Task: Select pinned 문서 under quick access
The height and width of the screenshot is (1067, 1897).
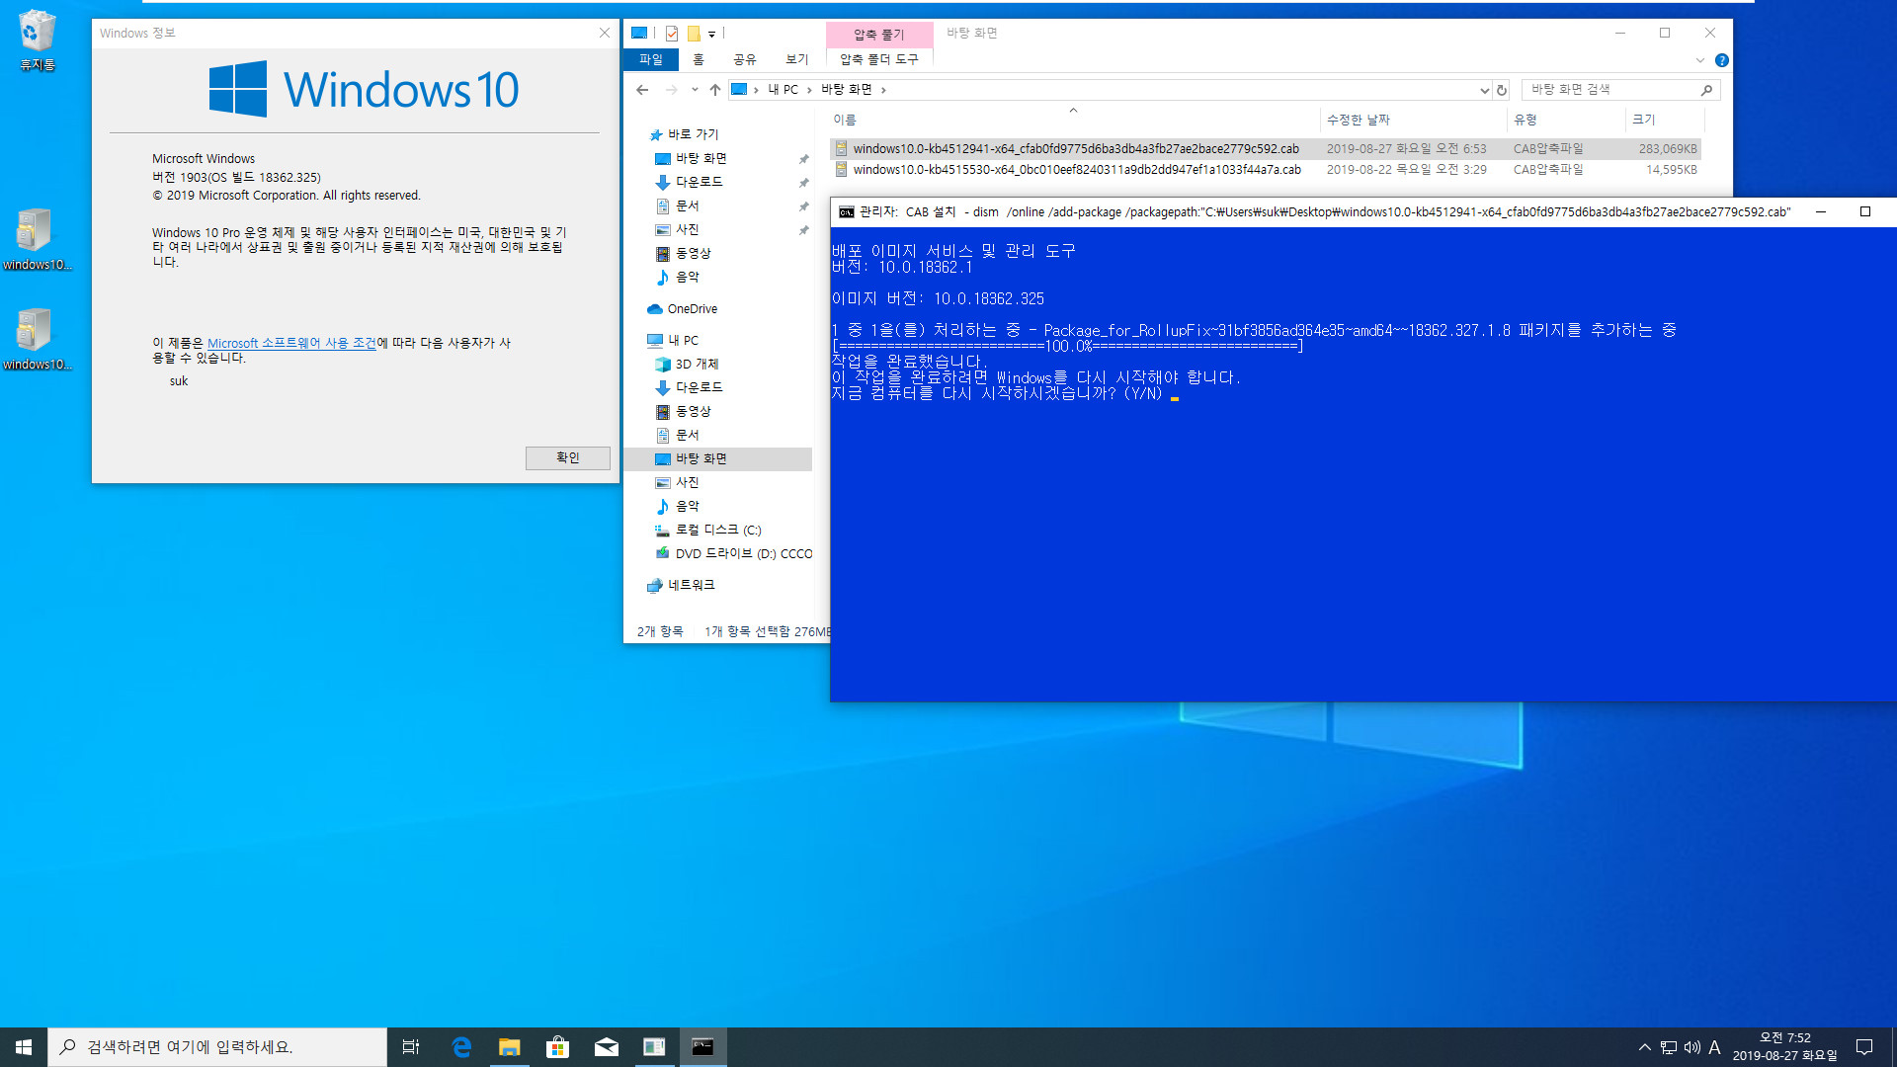Action: coord(687,206)
